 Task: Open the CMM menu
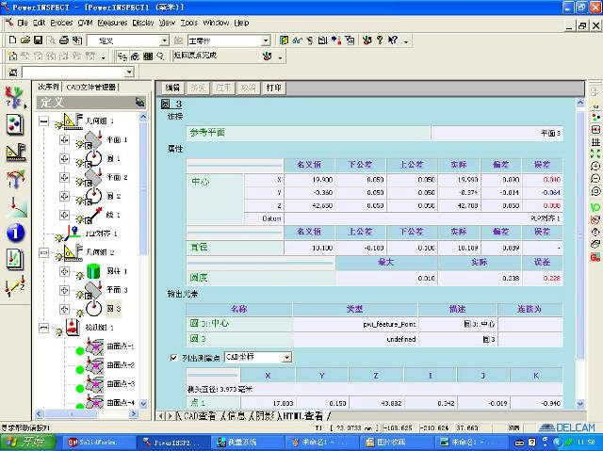[x=85, y=23]
